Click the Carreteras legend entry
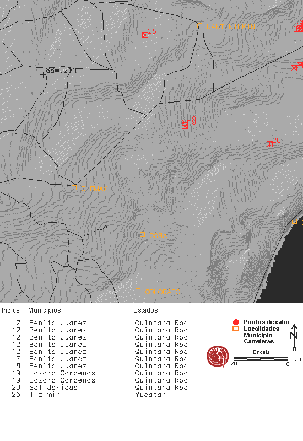303x441 pixels. [243, 342]
